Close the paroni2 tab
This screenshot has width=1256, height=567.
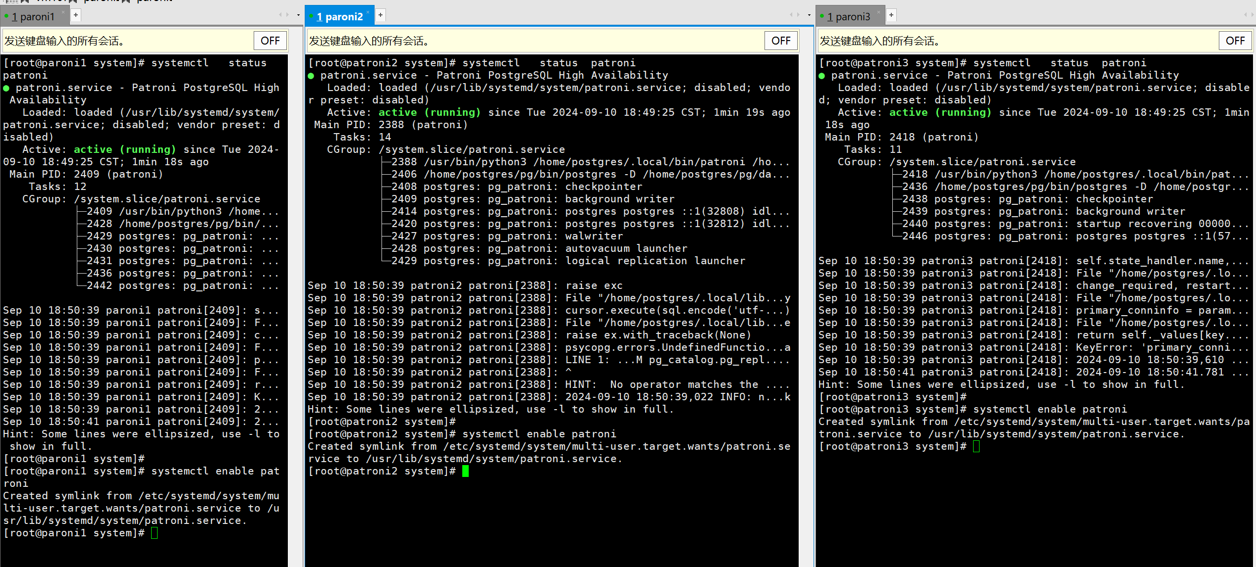click(368, 12)
